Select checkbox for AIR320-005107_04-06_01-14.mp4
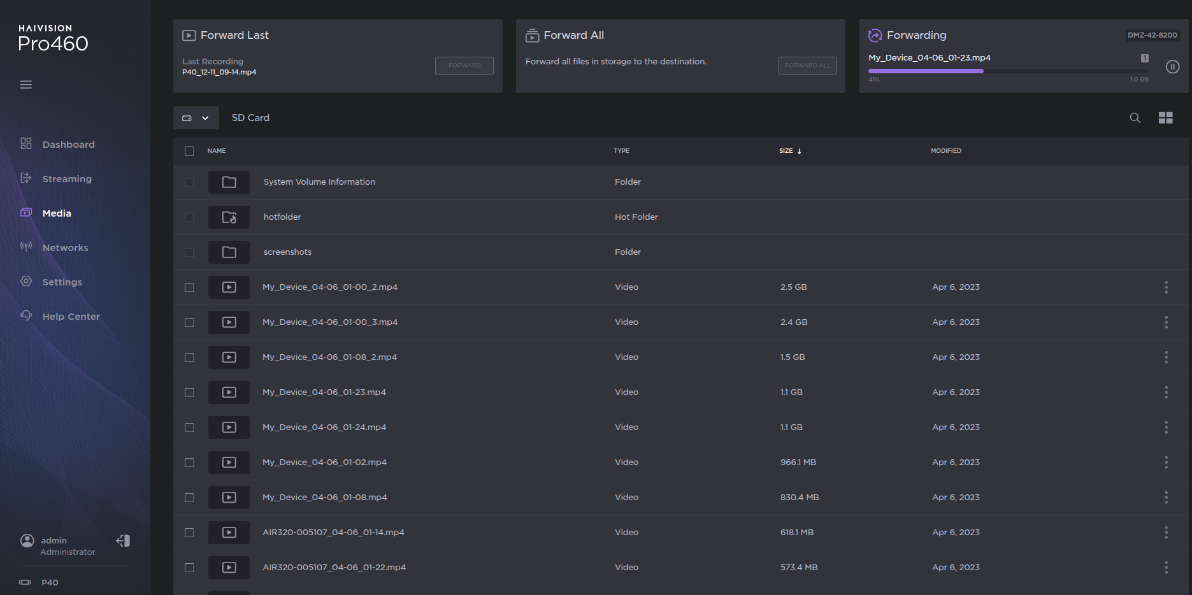Image resolution: width=1192 pixels, height=595 pixels. point(189,533)
